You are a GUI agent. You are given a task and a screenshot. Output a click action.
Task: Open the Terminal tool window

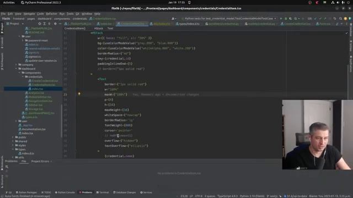103,193
